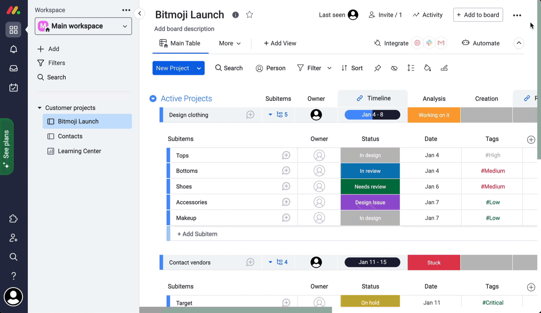Collapse Contact vendors subitems

pos(270,262)
